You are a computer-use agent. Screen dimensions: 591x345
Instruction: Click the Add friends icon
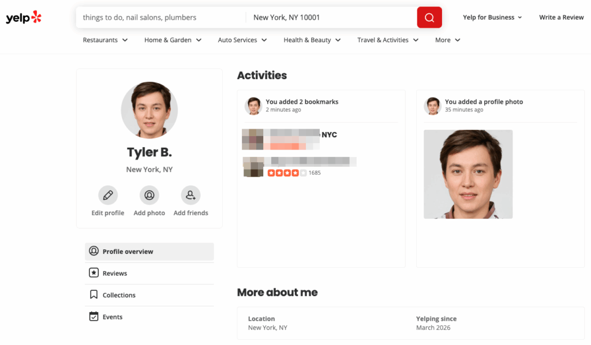click(190, 196)
